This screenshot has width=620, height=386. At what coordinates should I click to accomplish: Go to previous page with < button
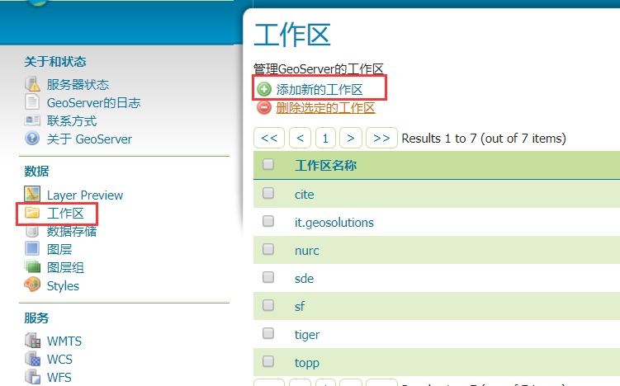(300, 138)
